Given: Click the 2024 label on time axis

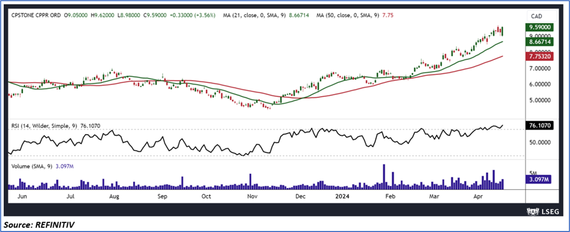Looking at the screenshot, I should click(342, 197).
